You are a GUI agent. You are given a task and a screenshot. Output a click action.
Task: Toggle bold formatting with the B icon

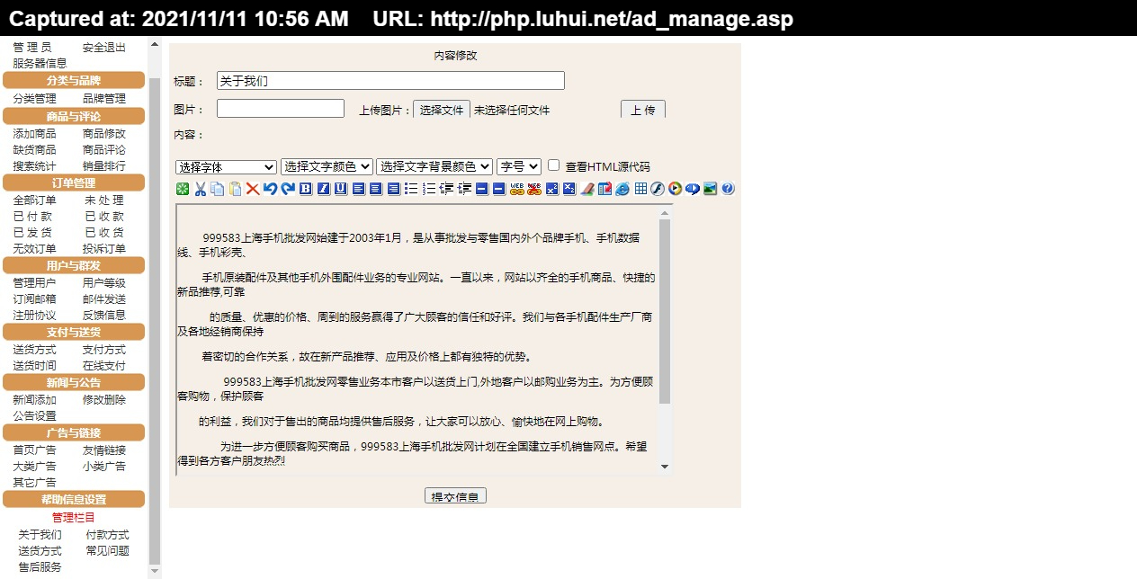[x=306, y=189]
